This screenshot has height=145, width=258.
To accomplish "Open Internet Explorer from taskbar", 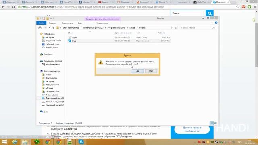I will (15, 142).
